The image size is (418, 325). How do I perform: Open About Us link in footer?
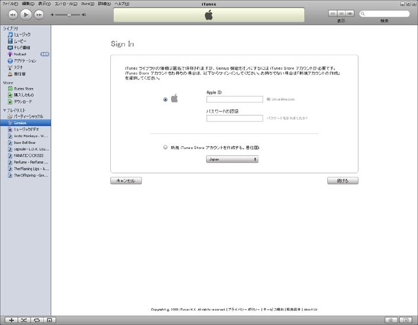(311, 309)
